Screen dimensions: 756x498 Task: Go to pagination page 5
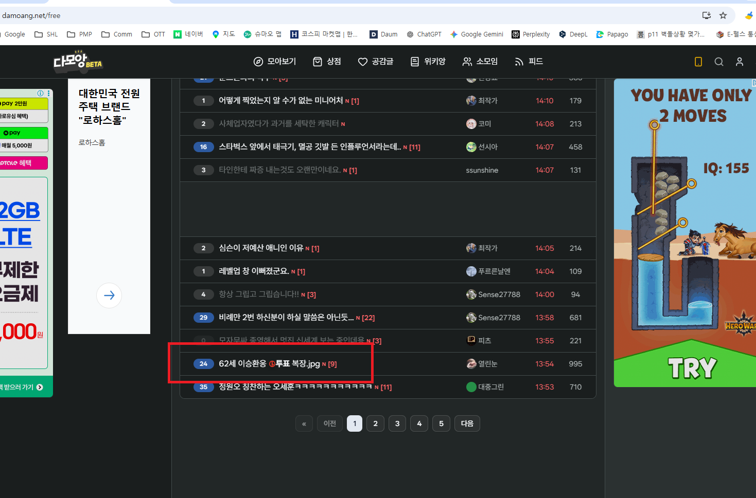click(441, 423)
